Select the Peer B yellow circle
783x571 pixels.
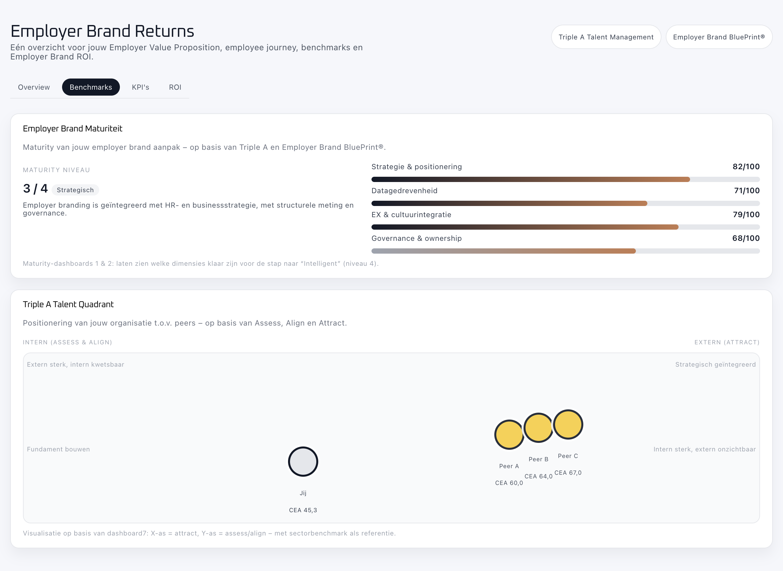[538, 427]
